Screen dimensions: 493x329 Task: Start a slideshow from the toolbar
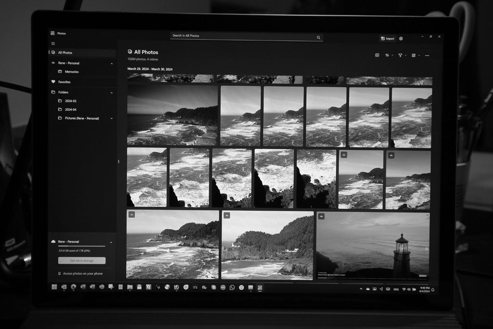(x=377, y=55)
